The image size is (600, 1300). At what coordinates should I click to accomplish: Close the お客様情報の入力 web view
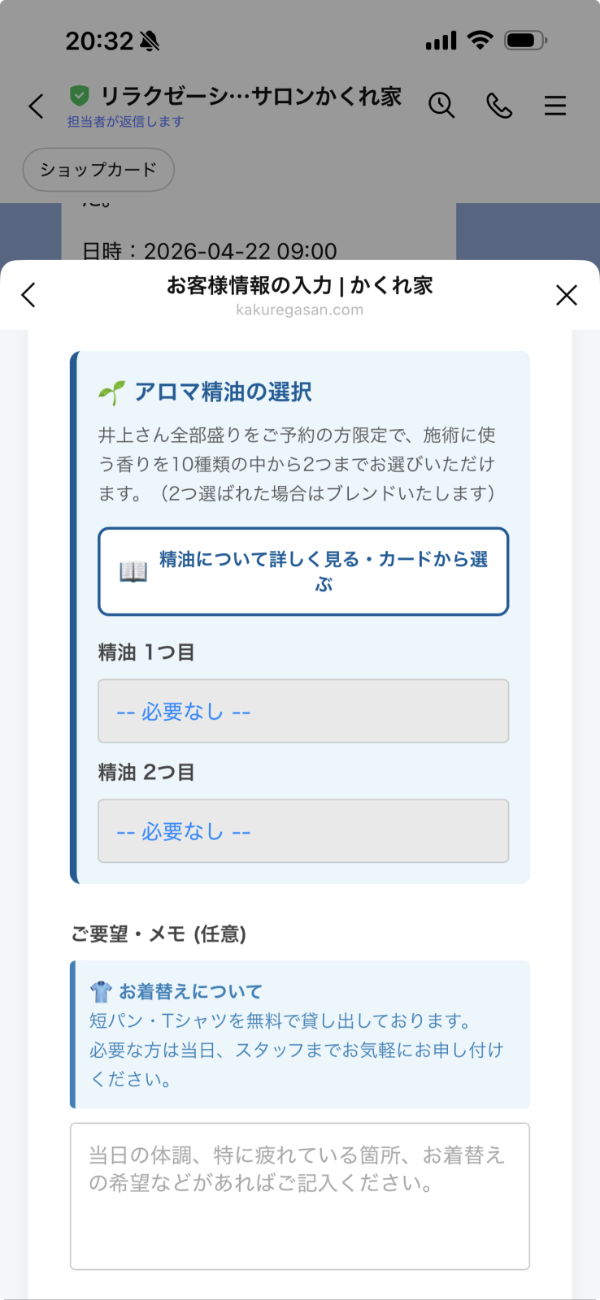coord(567,294)
